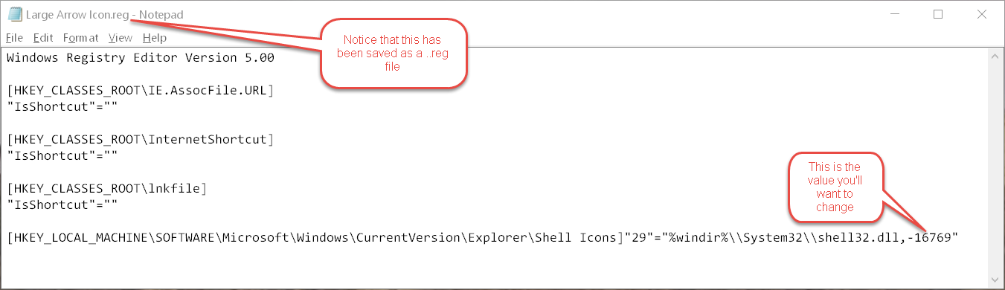Click the scrollbar up arrow

(992, 55)
